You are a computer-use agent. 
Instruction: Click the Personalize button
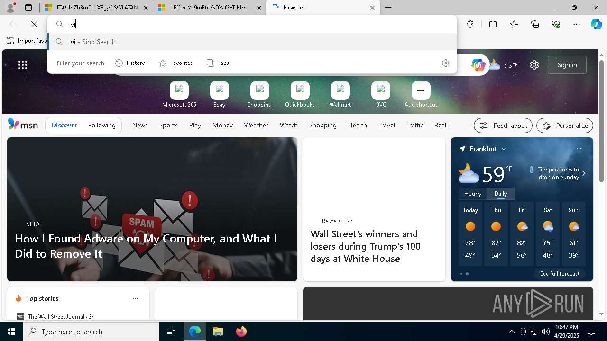point(565,126)
